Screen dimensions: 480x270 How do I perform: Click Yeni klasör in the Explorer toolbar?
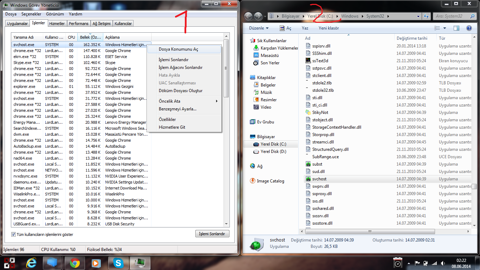[329, 28]
